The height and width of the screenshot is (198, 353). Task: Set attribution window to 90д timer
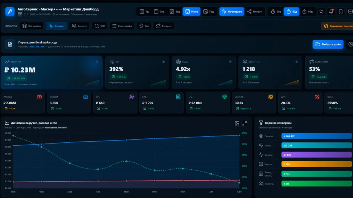[x=307, y=12]
